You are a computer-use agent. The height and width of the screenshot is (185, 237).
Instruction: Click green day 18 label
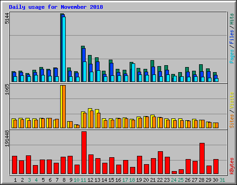pyautogui.click(x=132, y=180)
